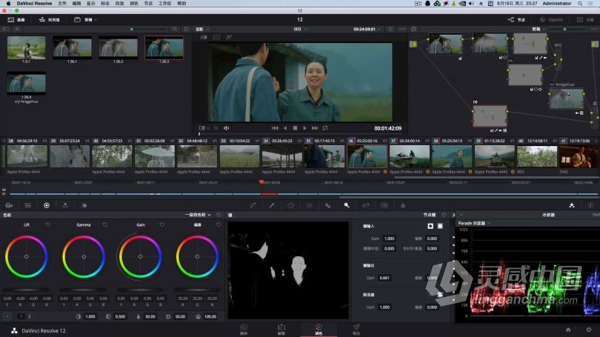600x337 pixels.
Task: Open the Blur palette
Action: (328, 205)
